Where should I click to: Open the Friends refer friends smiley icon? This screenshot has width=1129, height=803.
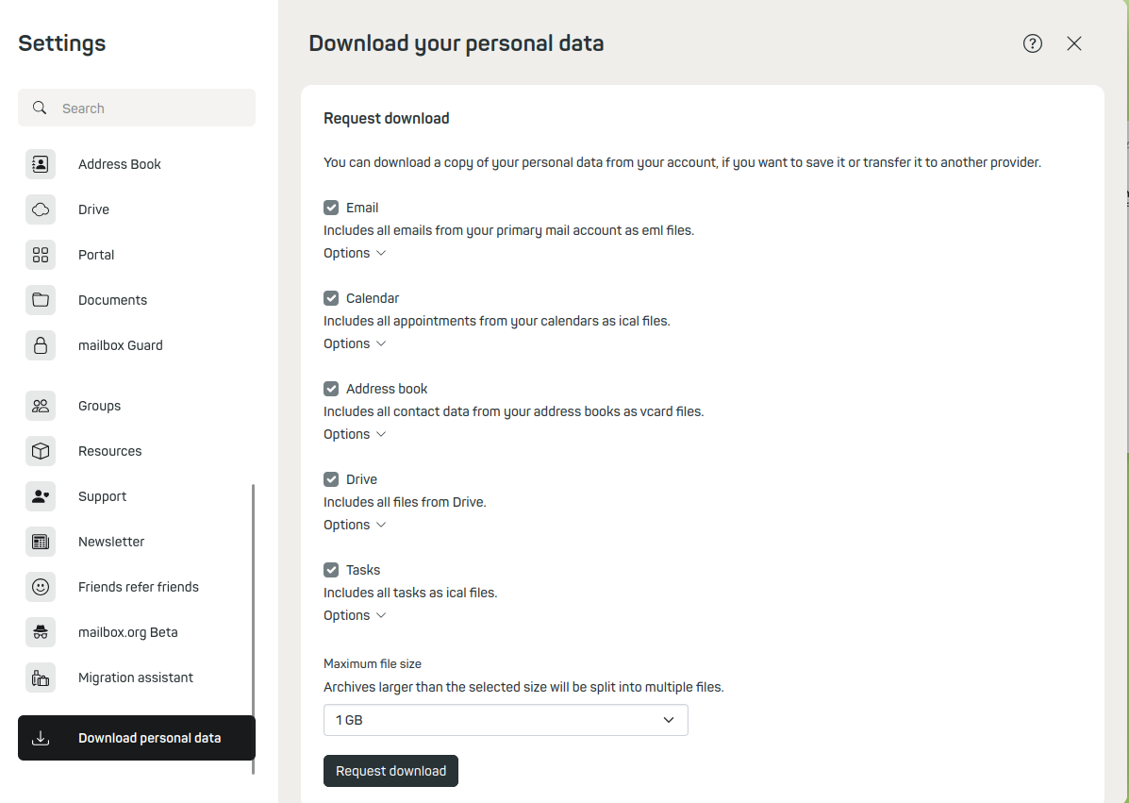click(x=41, y=587)
